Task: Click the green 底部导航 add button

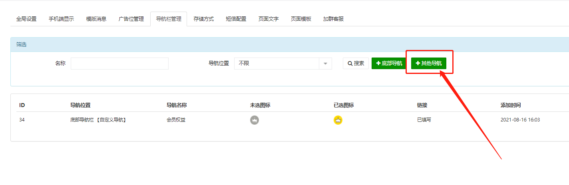Action: pyautogui.click(x=389, y=63)
